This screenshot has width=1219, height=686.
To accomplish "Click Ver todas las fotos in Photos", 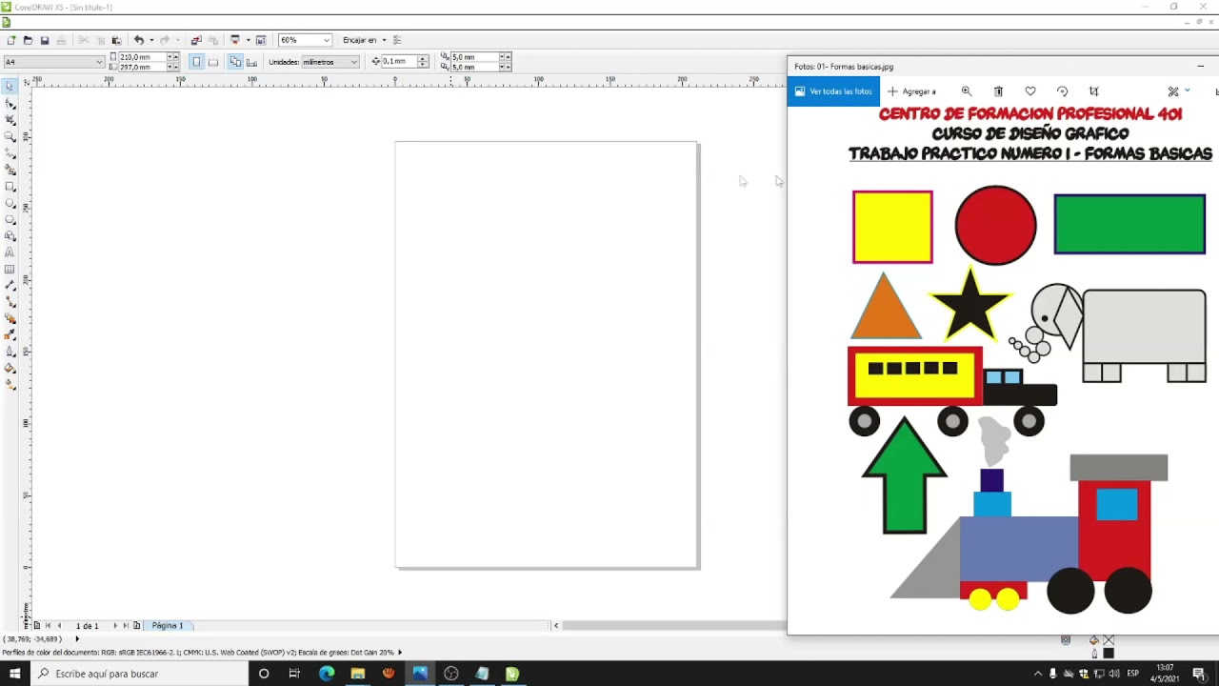I will tap(833, 91).
